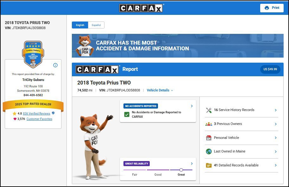Screen dimensions: 289x187
Task: Click the accident and damage information banner
Action: point(178,46)
